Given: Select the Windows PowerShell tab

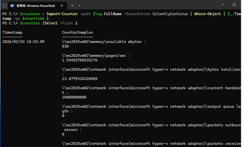Looking at the screenshot, I should [x=38, y=6].
